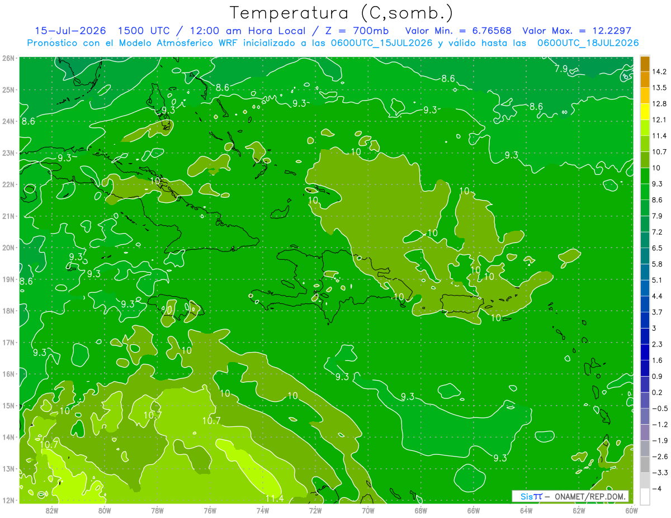Click the '6.5' value on the colorbar legend

pos(659,248)
